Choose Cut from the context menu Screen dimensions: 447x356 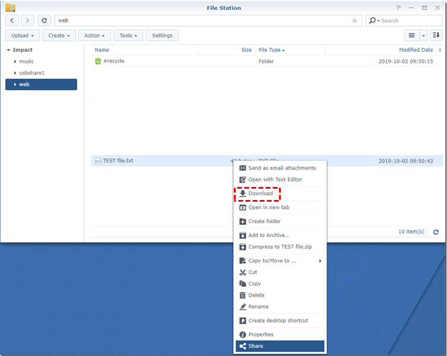[x=280, y=272]
